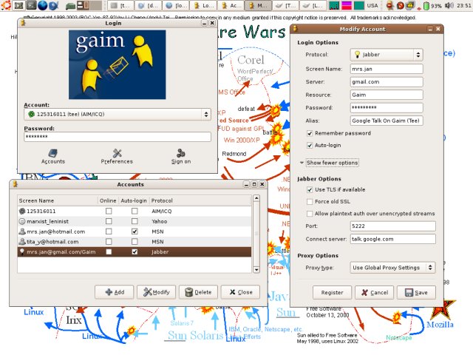Toggle Online checkbox for marxist_leninist
The image size is (473, 355).
coord(109,221)
